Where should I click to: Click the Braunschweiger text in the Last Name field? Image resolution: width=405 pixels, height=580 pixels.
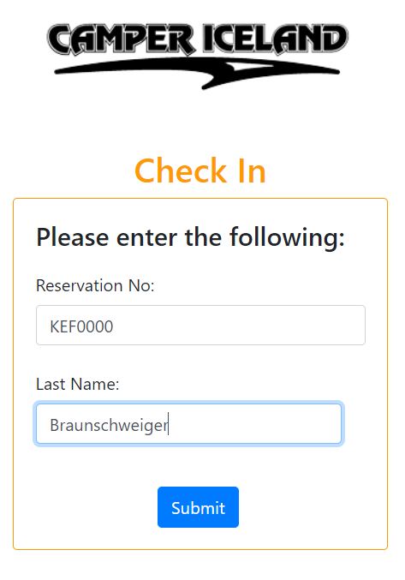click(x=109, y=426)
